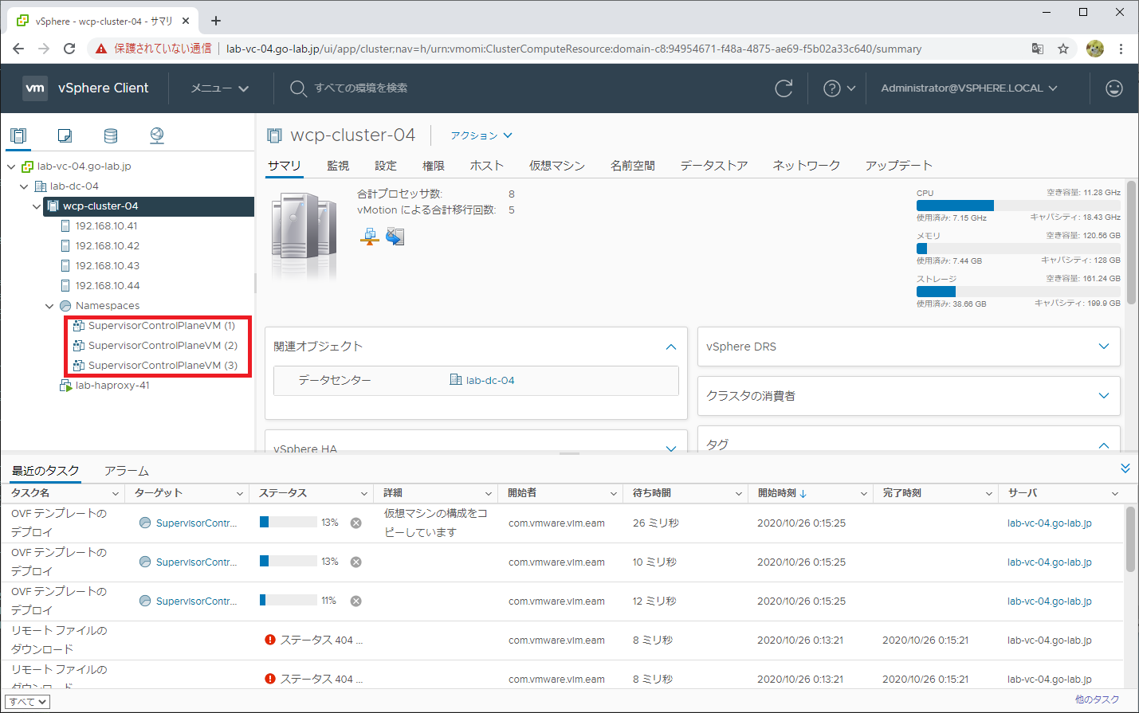Click the browser back arrow

tap(18, 49)
